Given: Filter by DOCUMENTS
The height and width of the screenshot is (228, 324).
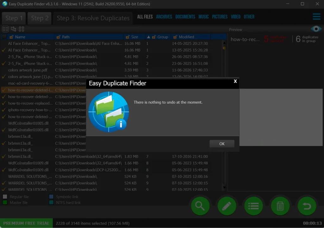Looking at the screenshot, I should [185, 17].
